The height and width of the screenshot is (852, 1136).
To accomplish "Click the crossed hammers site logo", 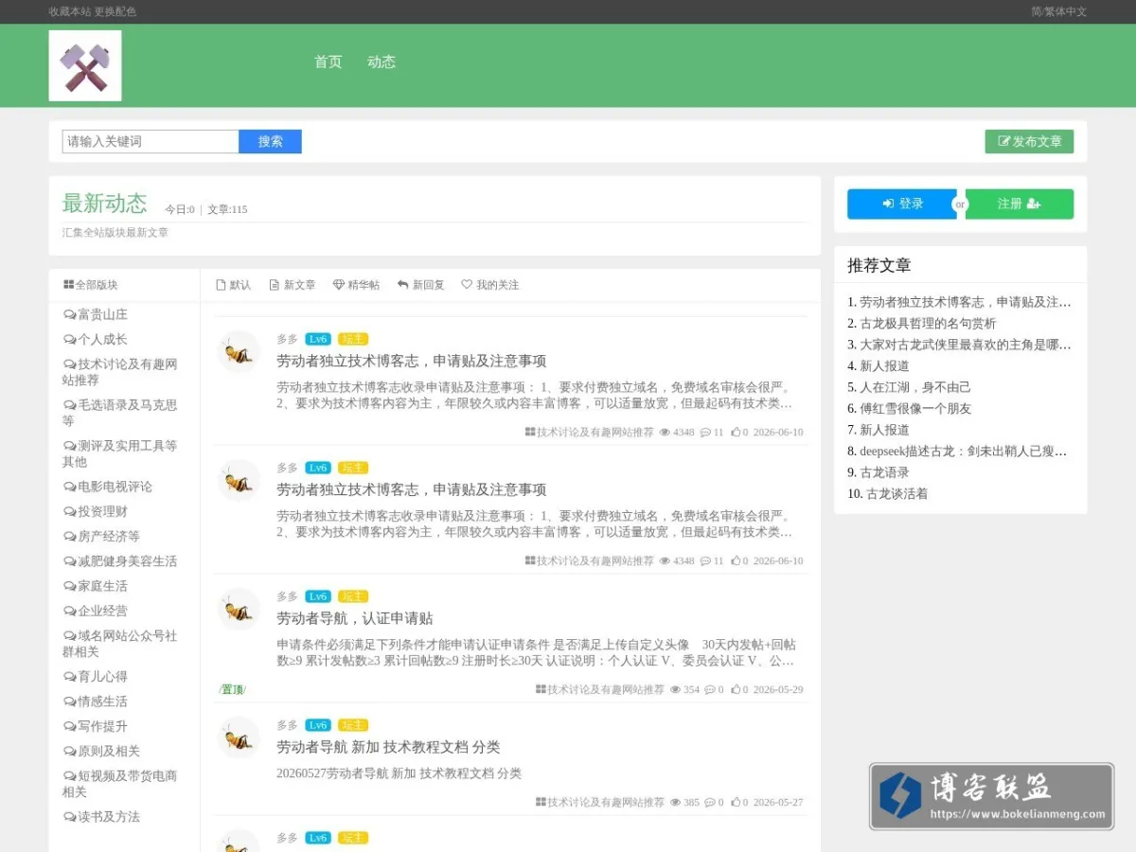I will pos(85,65).
